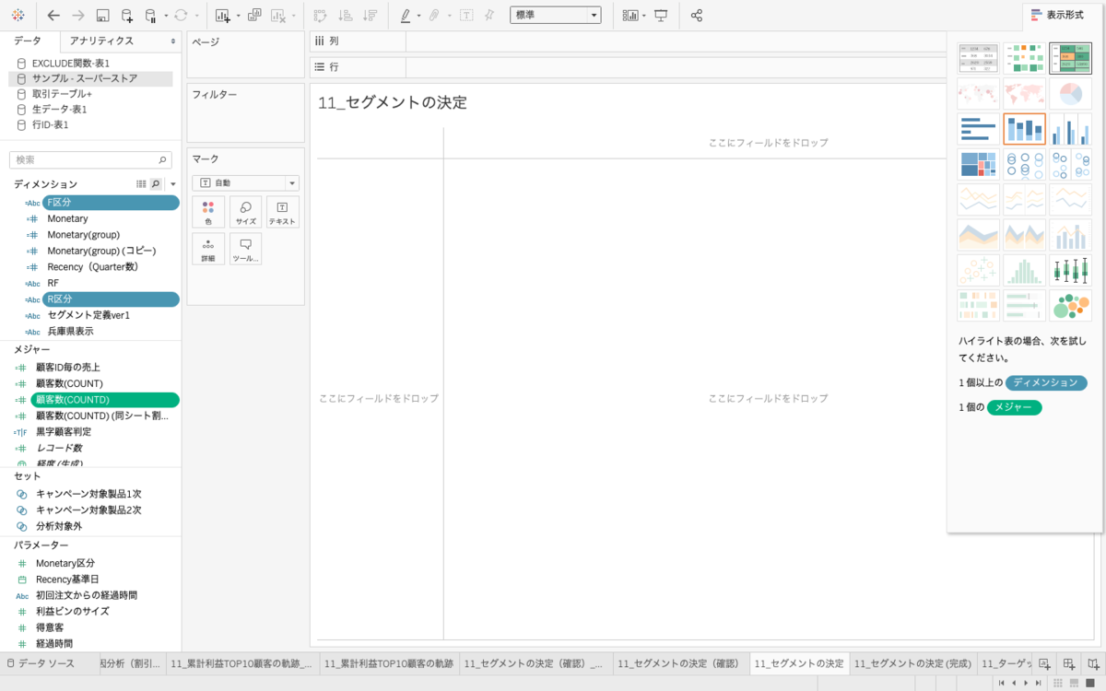Toggle the 表示形式 Show Me panel
This screenshot has width=1106, height=691.
1057,15
